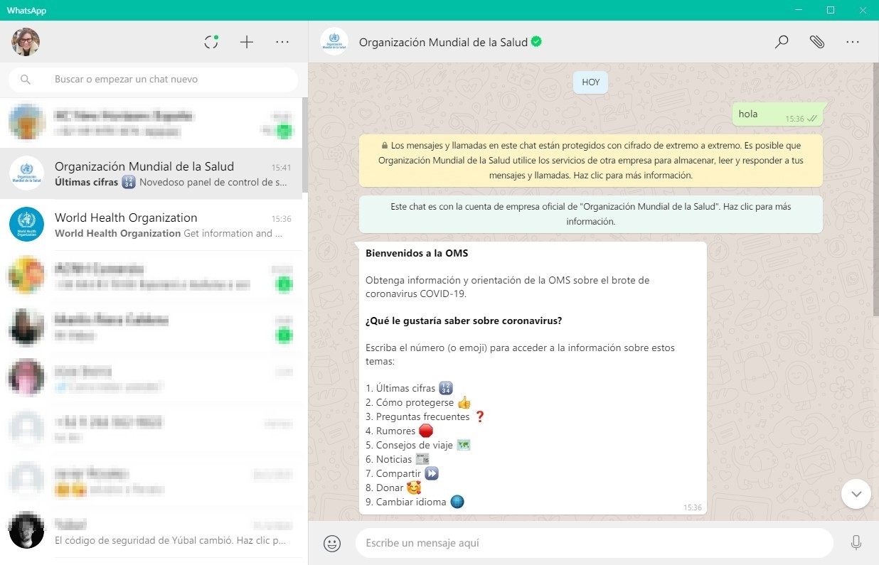Viewport: 879px width, 565px height.
Task: Open the OMS avatar in the chat header
Action: click(334, 42)
